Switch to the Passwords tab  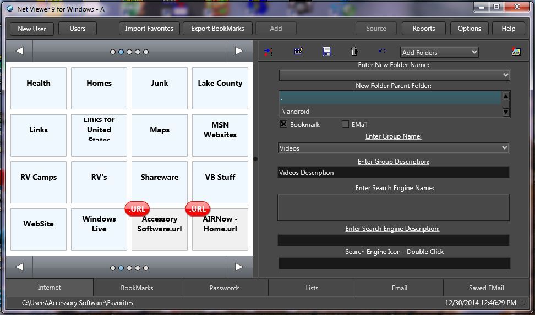tap(224, 288)
